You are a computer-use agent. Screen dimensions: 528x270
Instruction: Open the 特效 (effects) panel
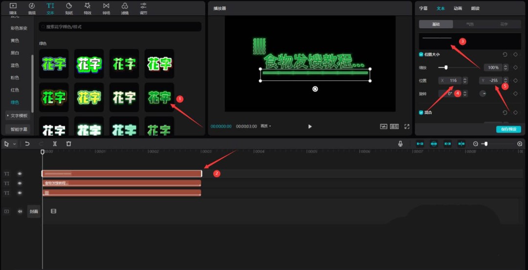(88, 8)
